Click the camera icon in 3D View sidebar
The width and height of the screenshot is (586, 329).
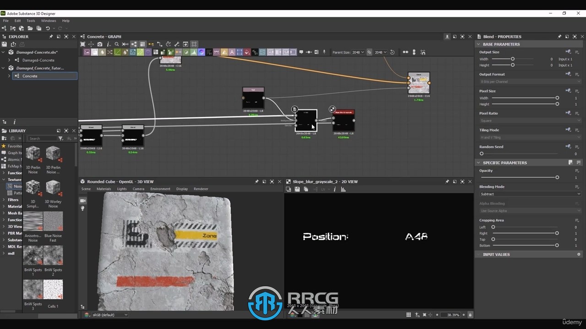(x=83, y=201)
